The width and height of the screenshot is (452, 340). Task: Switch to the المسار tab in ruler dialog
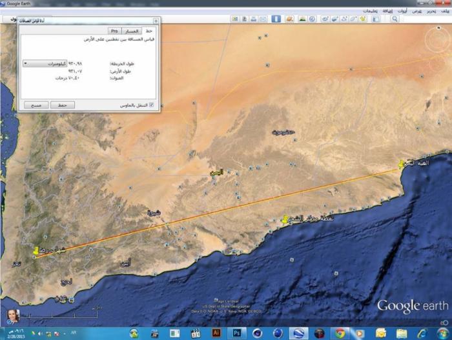pos(131,30)
